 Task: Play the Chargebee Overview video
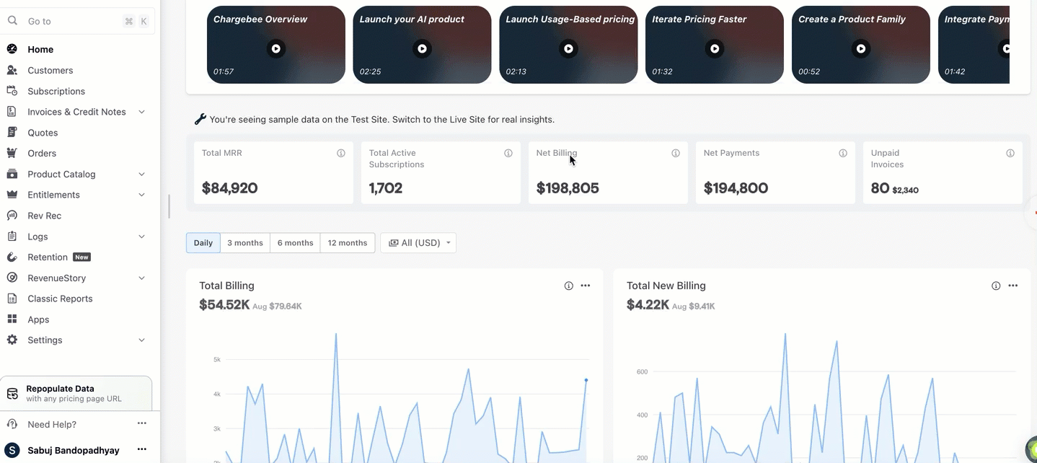(x=275, y=49)
